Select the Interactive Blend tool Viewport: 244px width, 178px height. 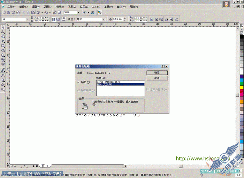(x=3, y=70)
